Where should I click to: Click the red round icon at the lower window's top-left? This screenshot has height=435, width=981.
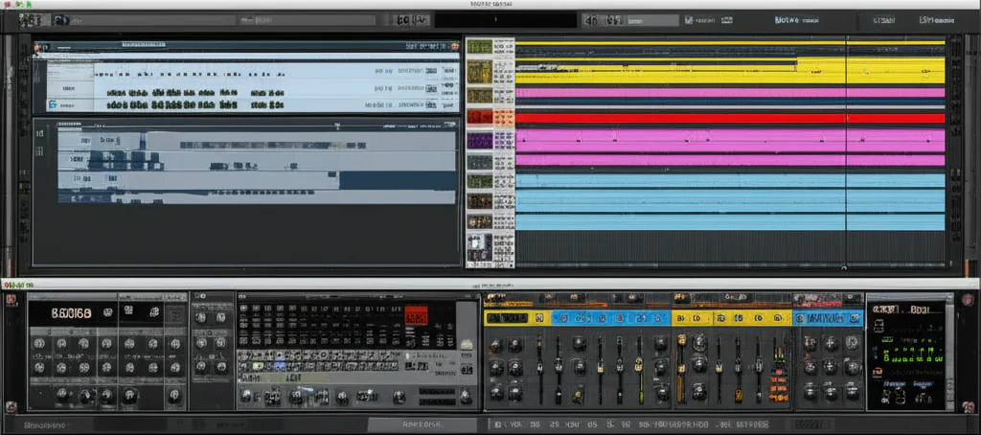tap(11, 299)
